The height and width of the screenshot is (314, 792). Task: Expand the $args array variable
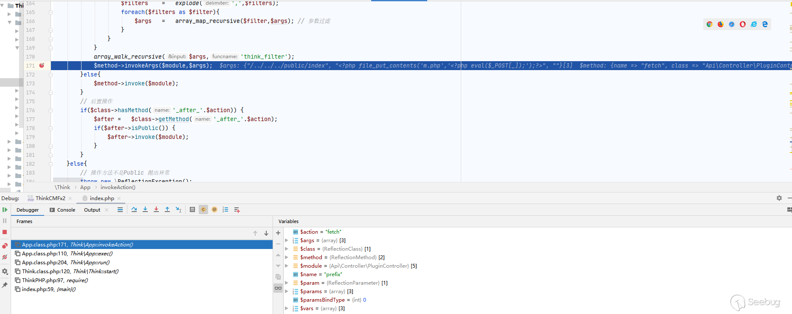click(287, 240)
